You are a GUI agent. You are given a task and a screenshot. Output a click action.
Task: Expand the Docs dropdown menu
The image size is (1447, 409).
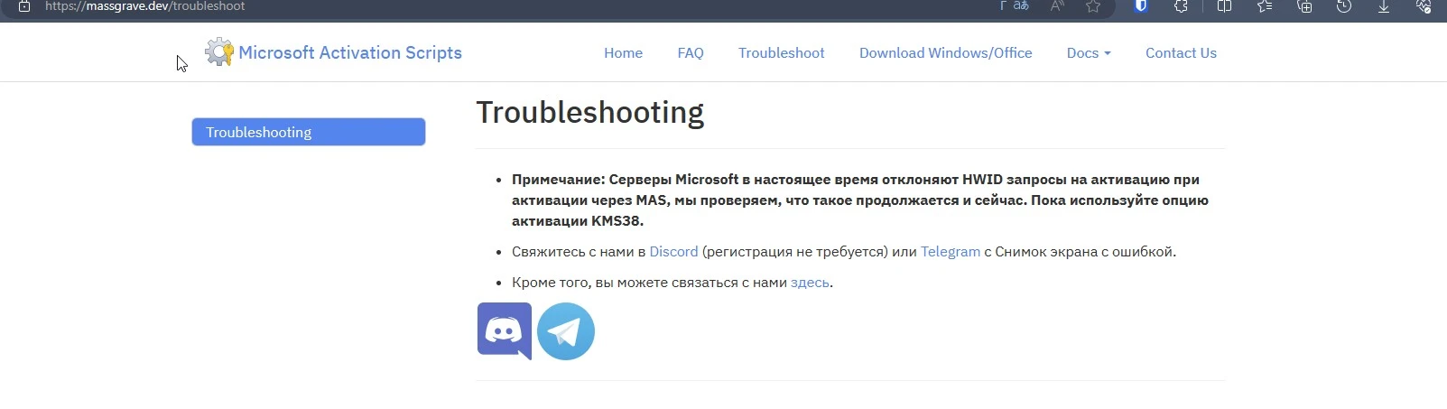[x=1089, y=53]
